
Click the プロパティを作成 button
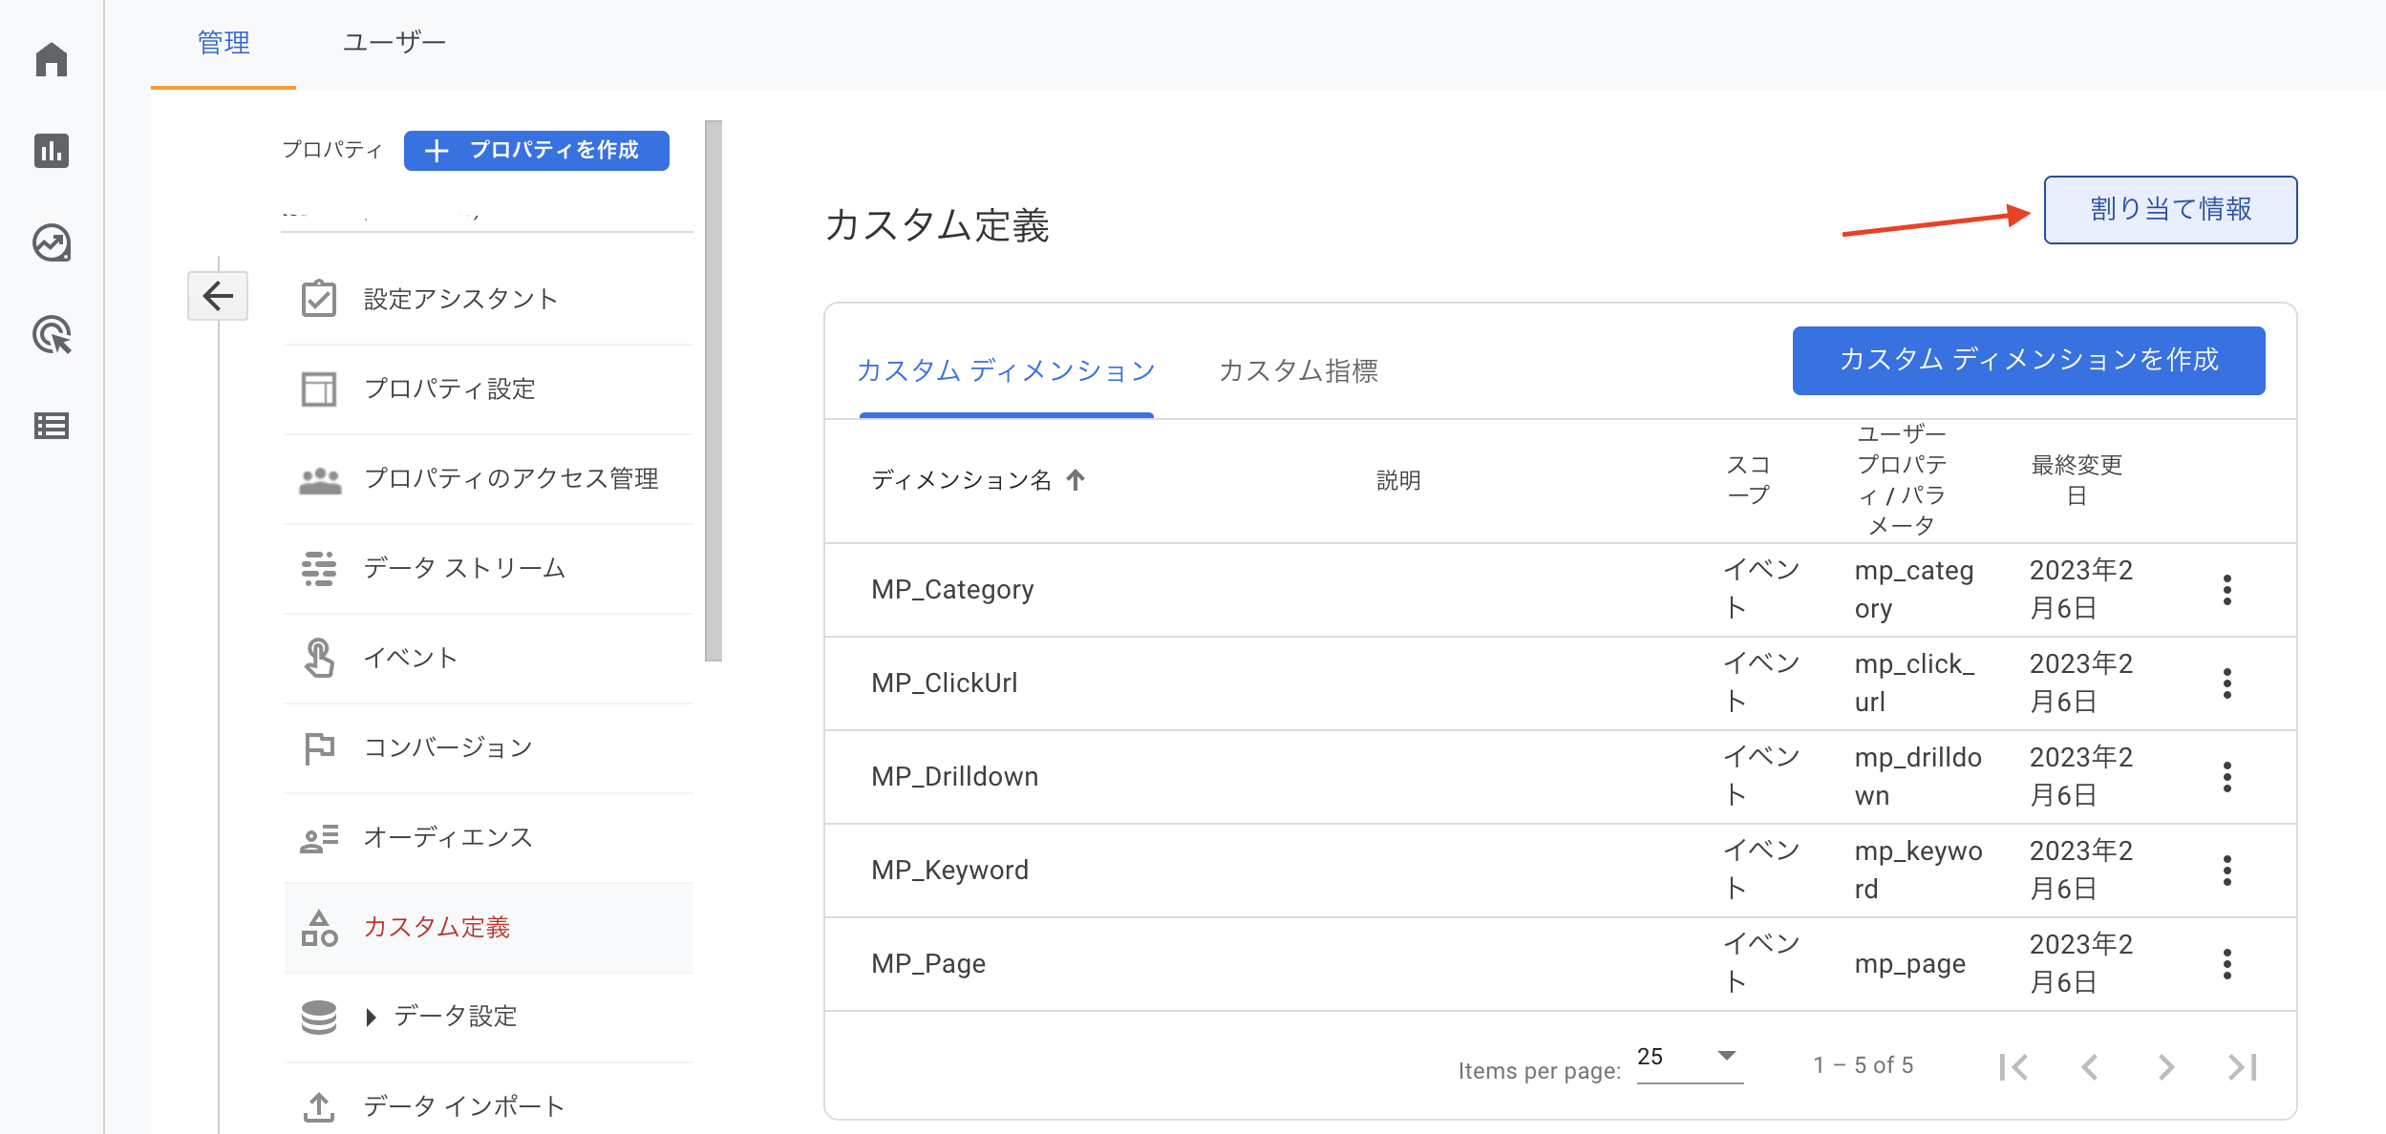536,151
